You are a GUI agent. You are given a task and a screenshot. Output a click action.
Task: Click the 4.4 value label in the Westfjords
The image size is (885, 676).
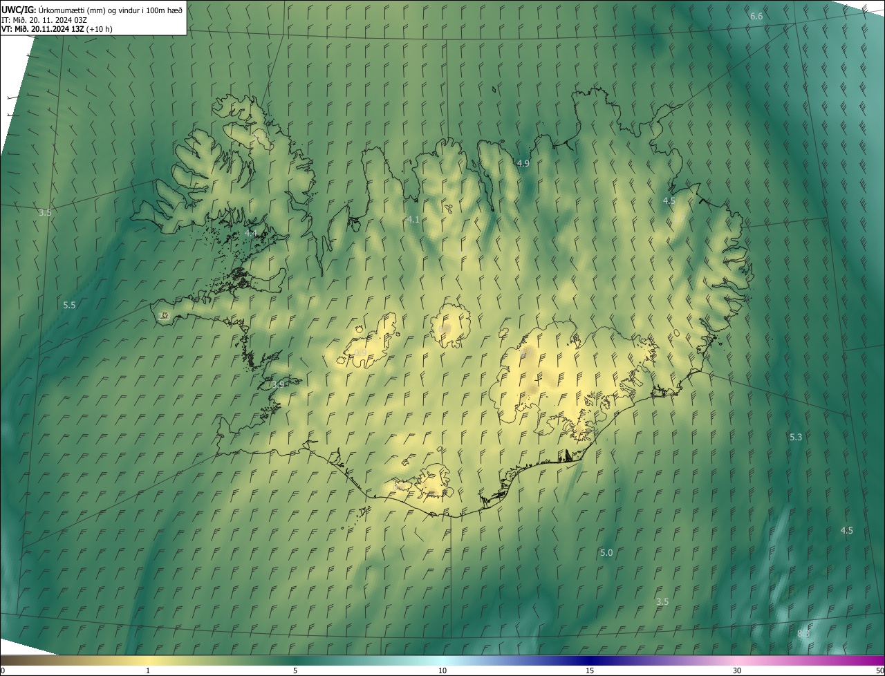(x=250, y=234)
